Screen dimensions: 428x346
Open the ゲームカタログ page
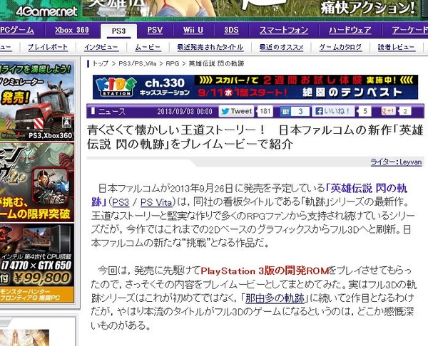340,47
